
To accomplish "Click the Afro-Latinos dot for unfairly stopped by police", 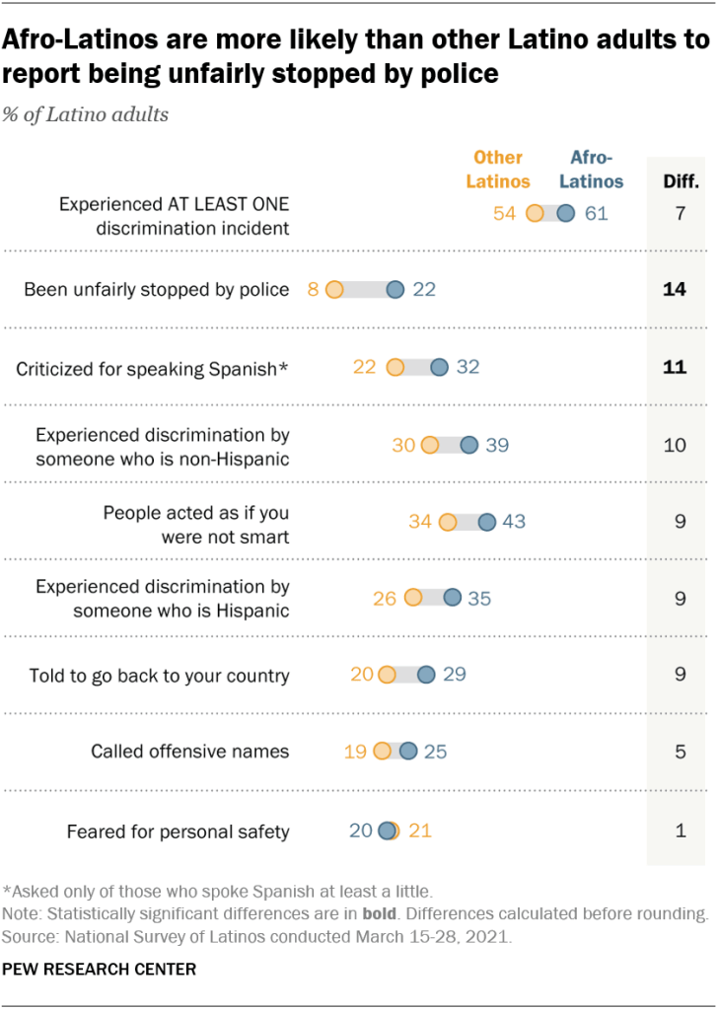I will (x=395, y=290).
